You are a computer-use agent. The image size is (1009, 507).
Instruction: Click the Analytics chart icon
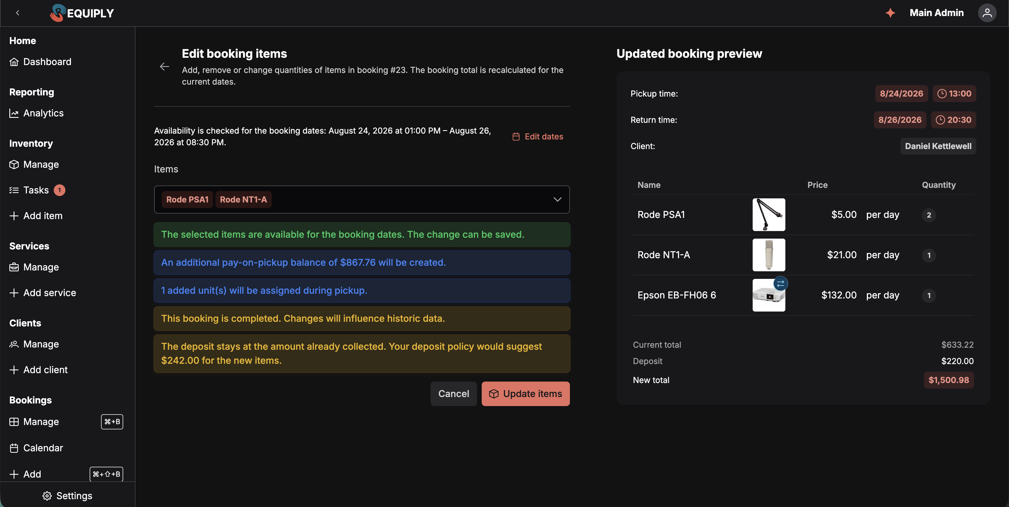[14, 113]
